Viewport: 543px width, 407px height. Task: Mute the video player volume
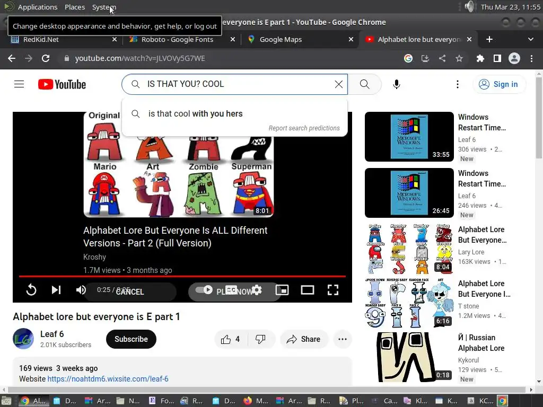click(81, 290)
